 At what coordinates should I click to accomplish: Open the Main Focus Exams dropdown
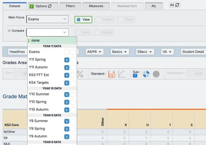[x=47, y=19]
